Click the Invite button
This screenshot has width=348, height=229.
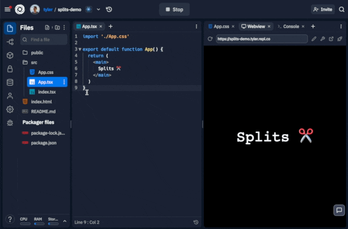tap(322, 9)
